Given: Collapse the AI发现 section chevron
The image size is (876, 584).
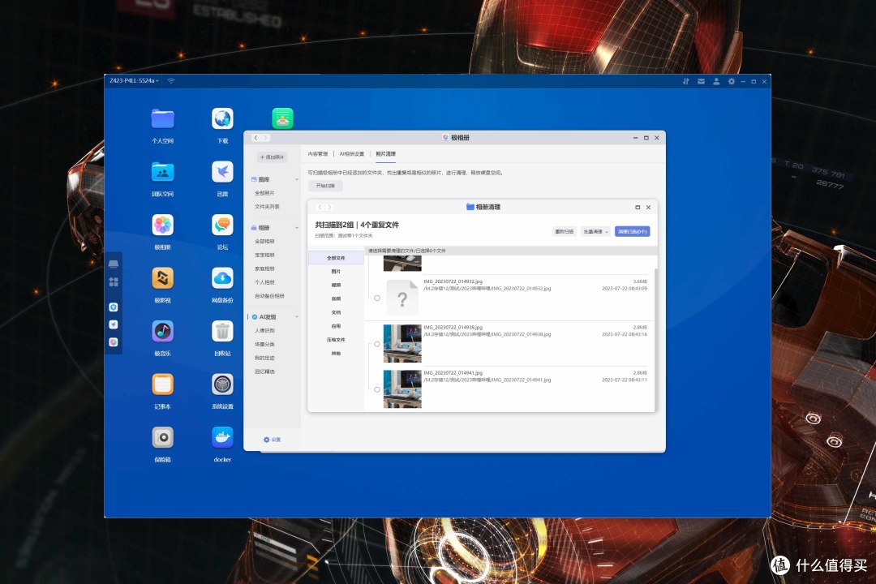Looking at the screenshot, I should (297, 317).
